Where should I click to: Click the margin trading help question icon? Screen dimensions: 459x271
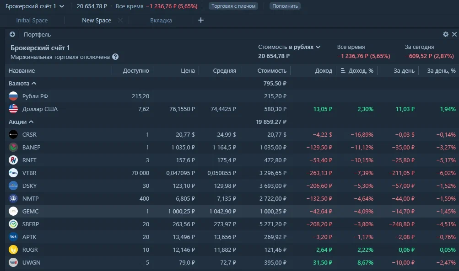[x=115, y=57]
